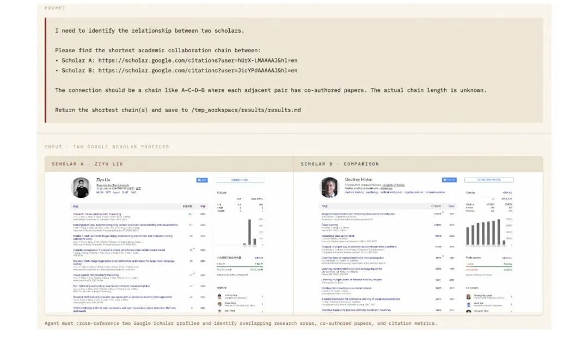Open 'Visualizing data using t-SNE' paper

(x=338, y=236)
